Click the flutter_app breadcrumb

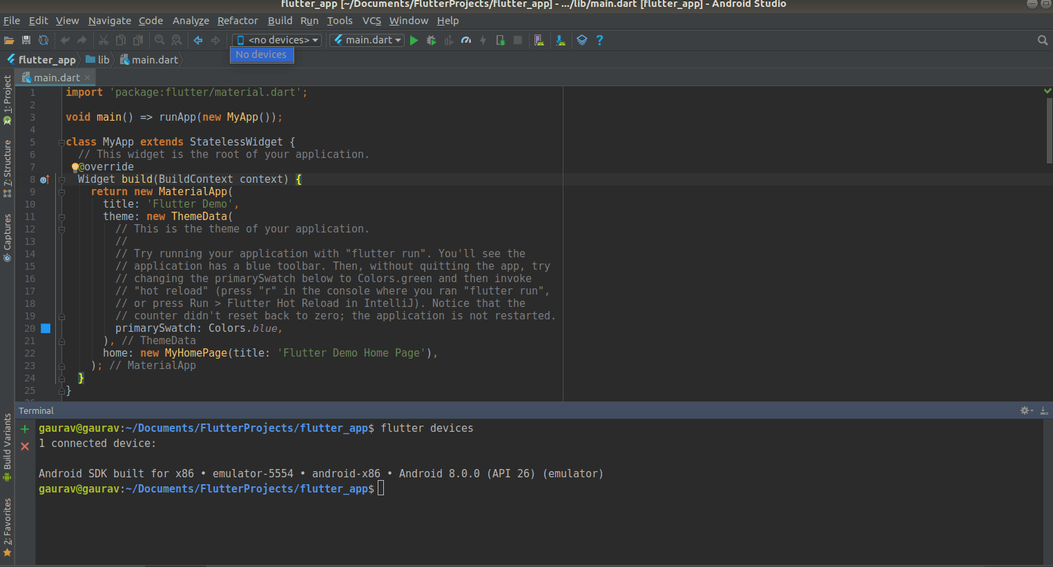coord(41,60)
